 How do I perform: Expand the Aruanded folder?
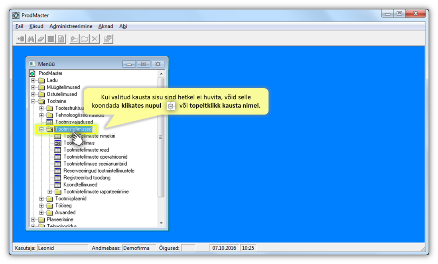click(41, 213)
